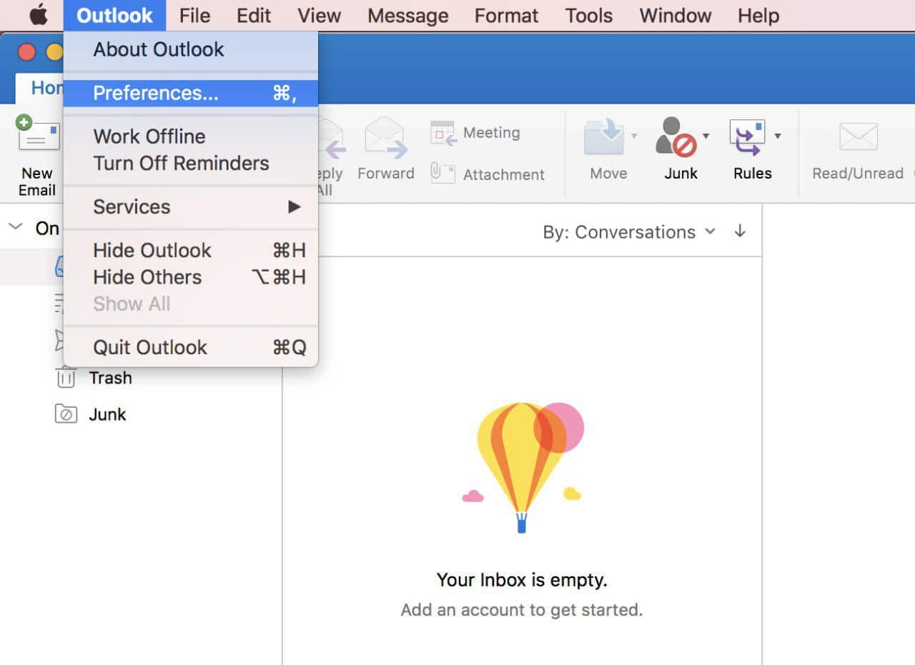Create a New Email
915x665 pixels.
(x=37, y=156)
